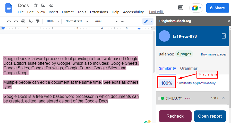Switch to the Grammar tab
231x123 pixels.
(189, 68)
